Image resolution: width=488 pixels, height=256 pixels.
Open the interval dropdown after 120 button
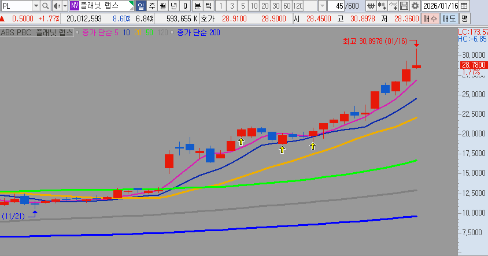click(x=322, y=6)
